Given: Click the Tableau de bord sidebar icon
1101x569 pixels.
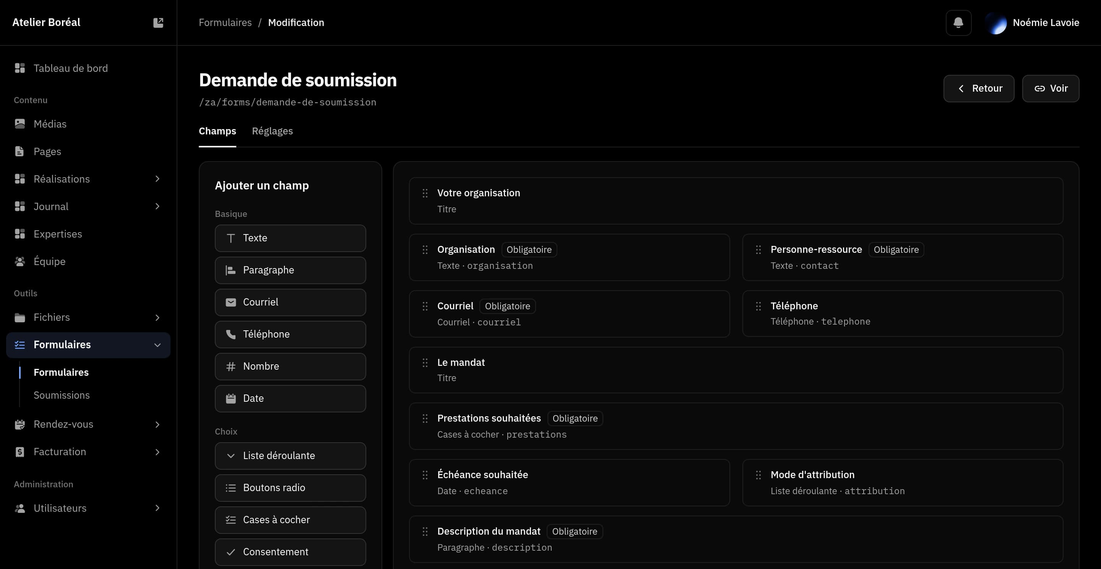Looking at the screenshot, I should [19, 68].
